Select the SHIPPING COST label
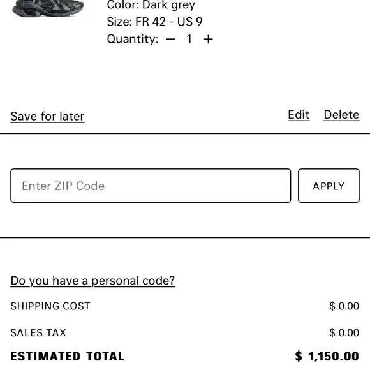 (x=50, y=306)
